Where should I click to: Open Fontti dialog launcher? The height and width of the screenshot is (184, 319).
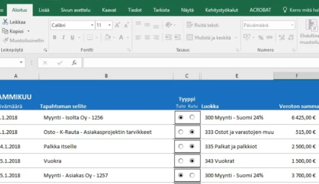129,50
